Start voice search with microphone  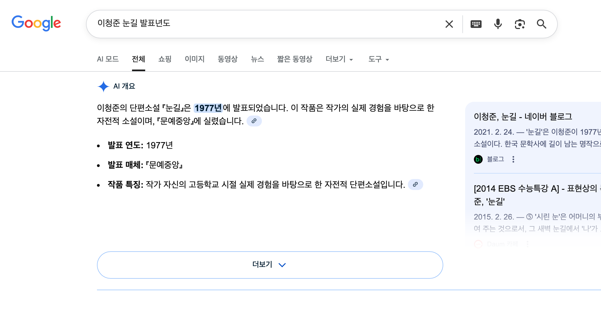(x=498, y=24)
